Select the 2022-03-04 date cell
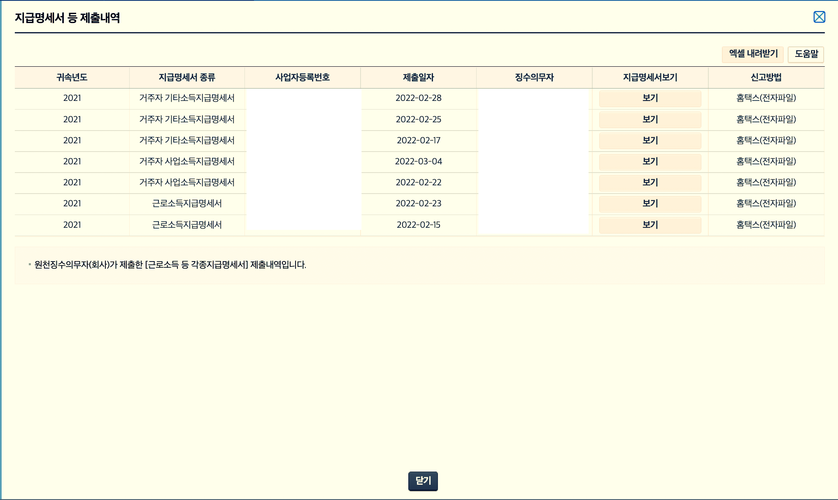Image resolution: width=838 pixels, height=500 pixels. click(418, 161)
